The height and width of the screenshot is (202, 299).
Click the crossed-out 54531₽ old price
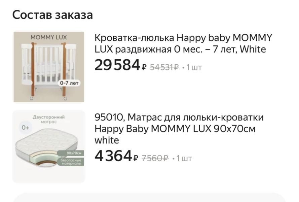pos(164,67)
